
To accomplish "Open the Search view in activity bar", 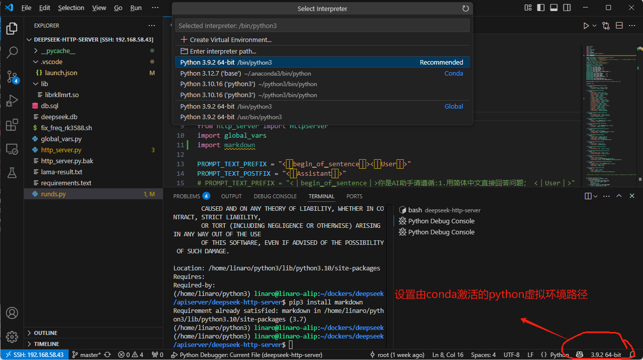I will [x=12, y=52].
